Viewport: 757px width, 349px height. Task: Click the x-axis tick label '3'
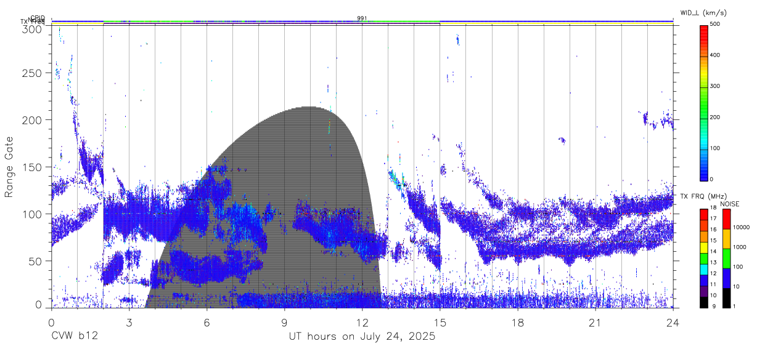128,323
